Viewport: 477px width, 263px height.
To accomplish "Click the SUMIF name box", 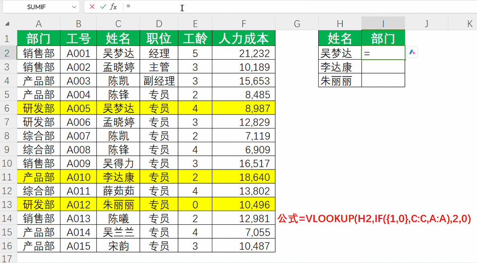I will coord(37,7).
